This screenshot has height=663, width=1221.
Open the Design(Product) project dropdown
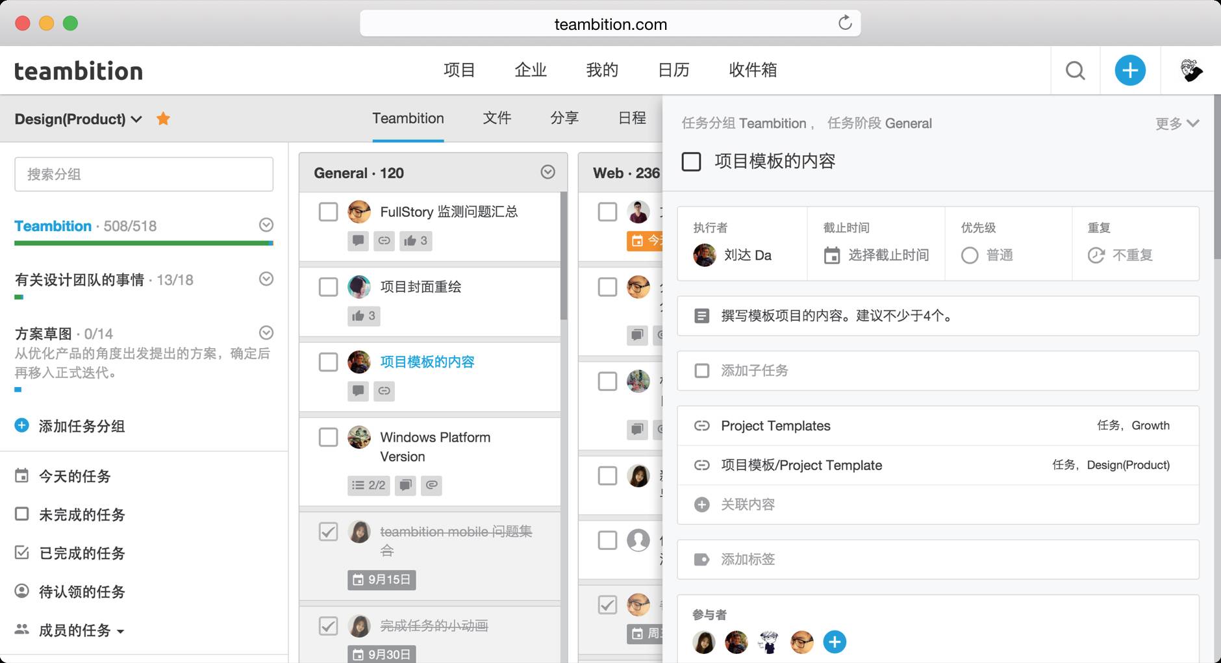click(78, 119)
